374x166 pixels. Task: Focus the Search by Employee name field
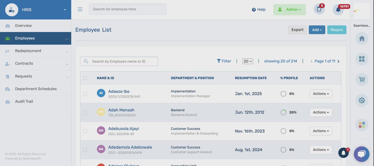pos(123,61)
